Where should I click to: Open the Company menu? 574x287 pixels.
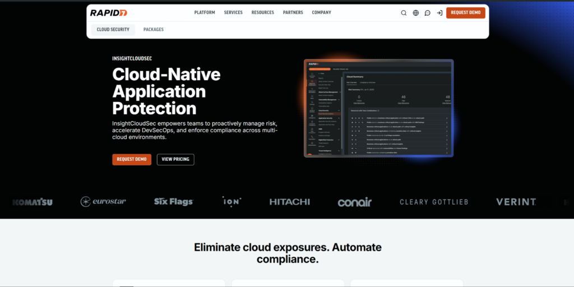(321, 12)
